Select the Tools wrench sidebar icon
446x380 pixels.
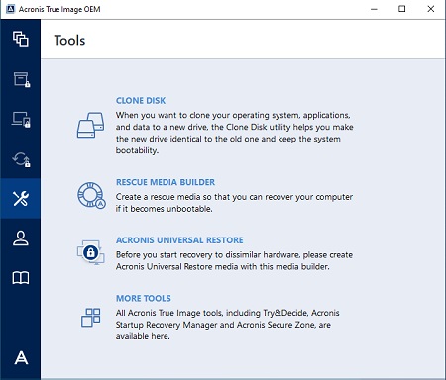coord(21,198)
